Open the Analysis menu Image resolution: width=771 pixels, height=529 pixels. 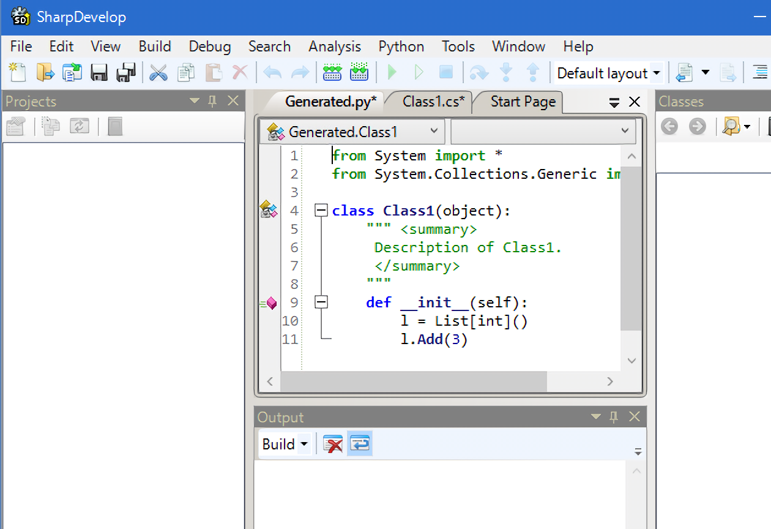335,47
